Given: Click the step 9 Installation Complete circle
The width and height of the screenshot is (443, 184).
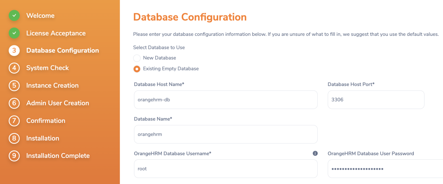Looking at the screenshot, I should [14, 156].
